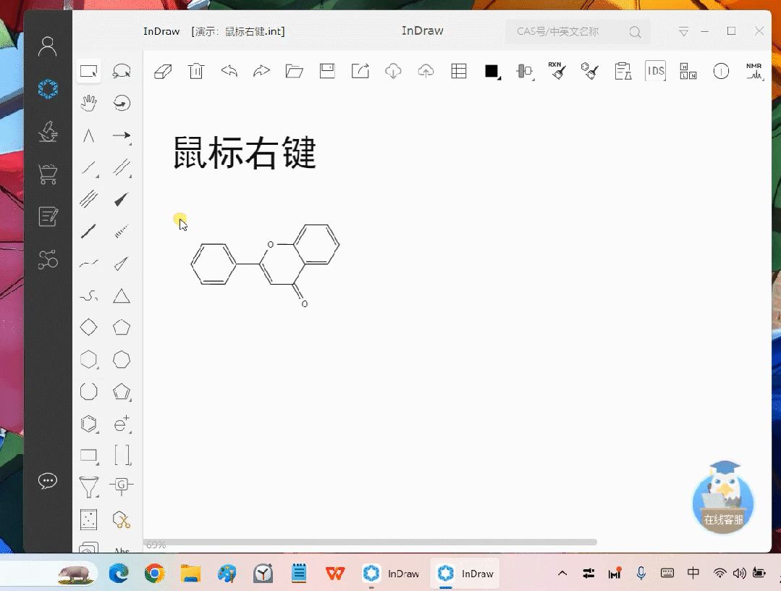Choose the rotate tool
Screen dimensions: 781x591
click(122, 103)
